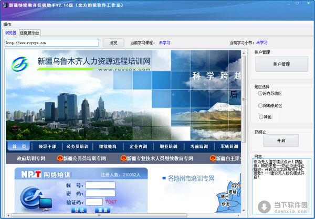The height and width of the screenshot is (219, 315).
Task: Click 新疆专业技术人员继续教育专网 link
Action: coord(160,159)
